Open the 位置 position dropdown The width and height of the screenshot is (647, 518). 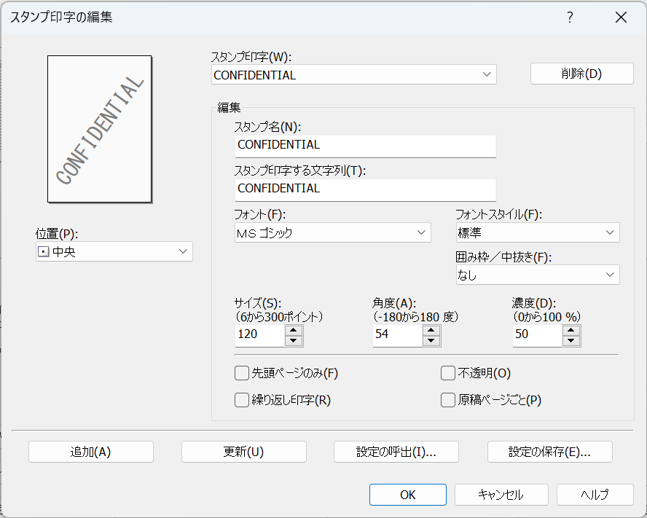pyautogui.click(x=182, y=252)
